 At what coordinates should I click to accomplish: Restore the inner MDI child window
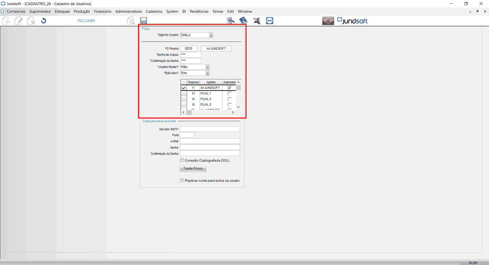(478, 11)
